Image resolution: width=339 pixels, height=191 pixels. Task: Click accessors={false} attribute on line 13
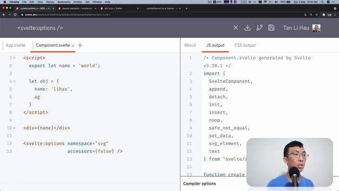(x=91, y=151)
